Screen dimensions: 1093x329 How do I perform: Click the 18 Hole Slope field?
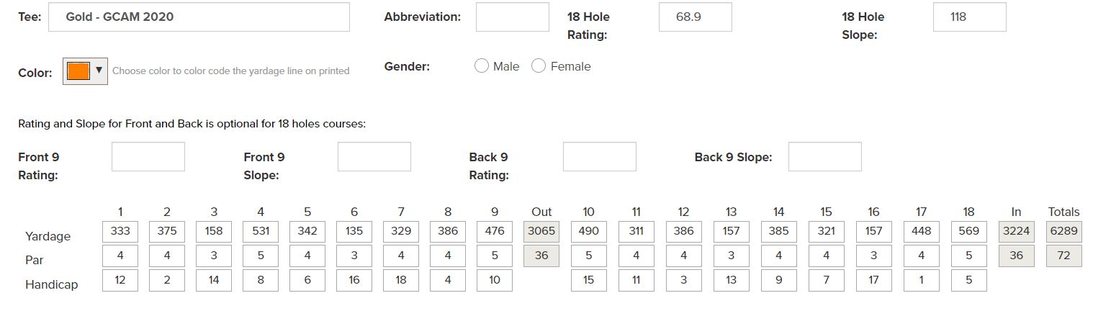[969, 17]
